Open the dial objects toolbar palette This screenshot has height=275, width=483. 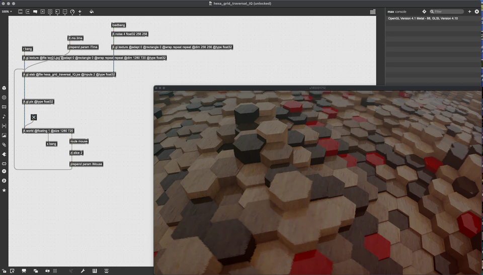tap(72, 12)
